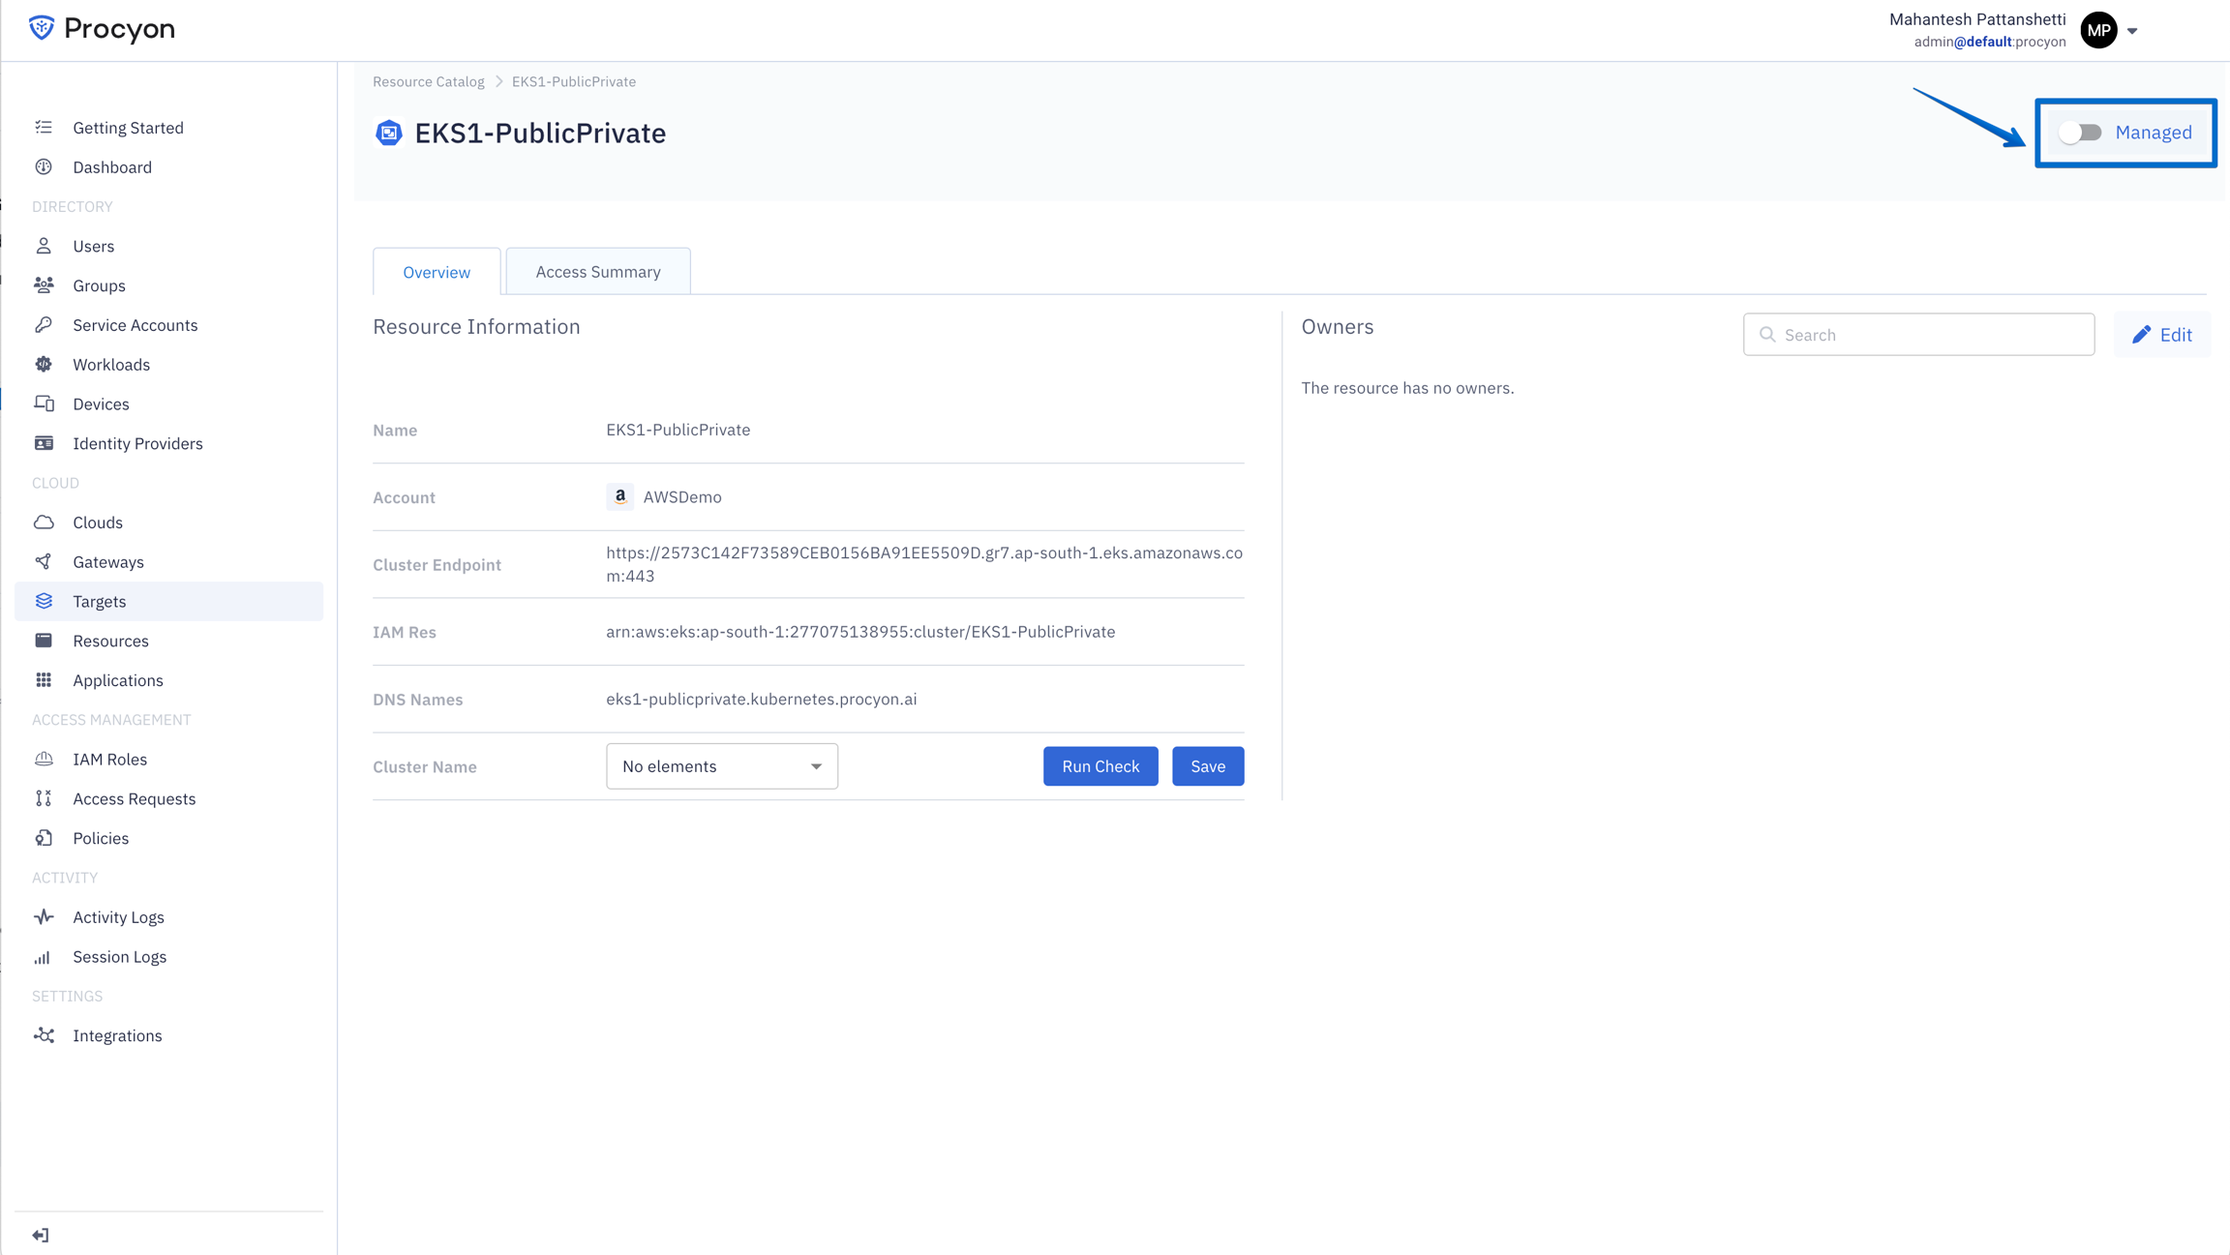Select the Workloads sidebar icon
The image size is (2230, 1255).
click(x=44, y=364)
